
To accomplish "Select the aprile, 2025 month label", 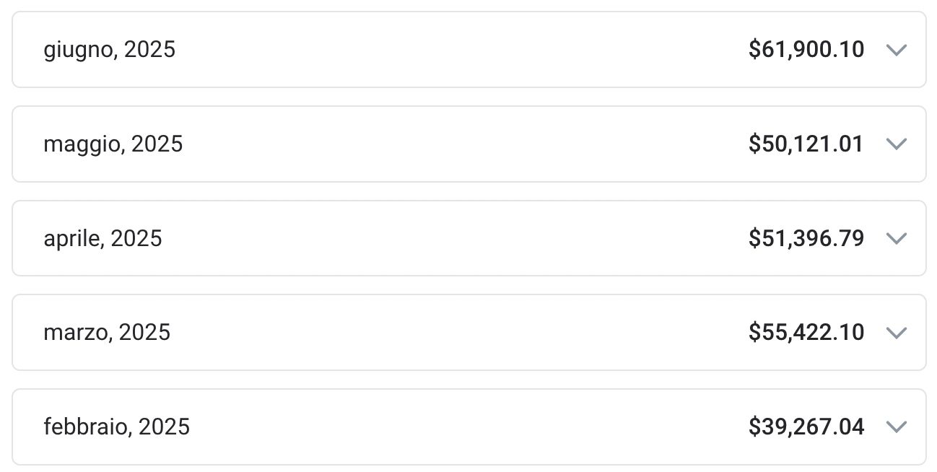I will pos(103,238).
